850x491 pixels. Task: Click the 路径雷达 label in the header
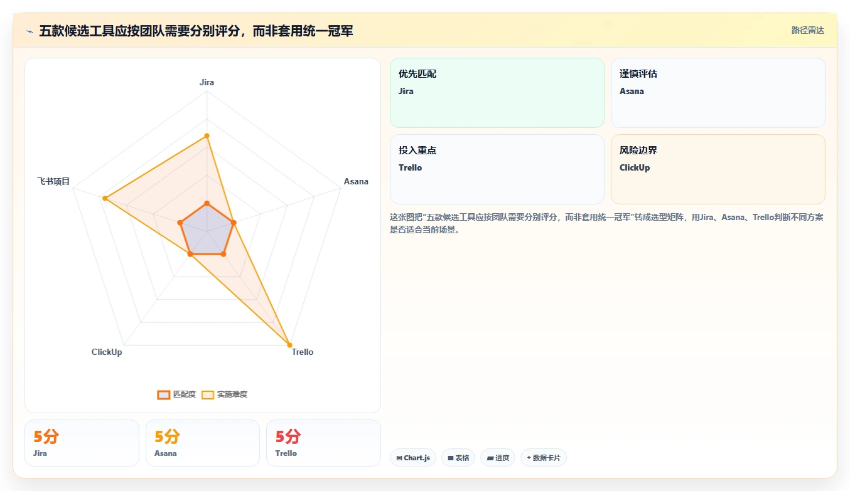pos(807,30)
